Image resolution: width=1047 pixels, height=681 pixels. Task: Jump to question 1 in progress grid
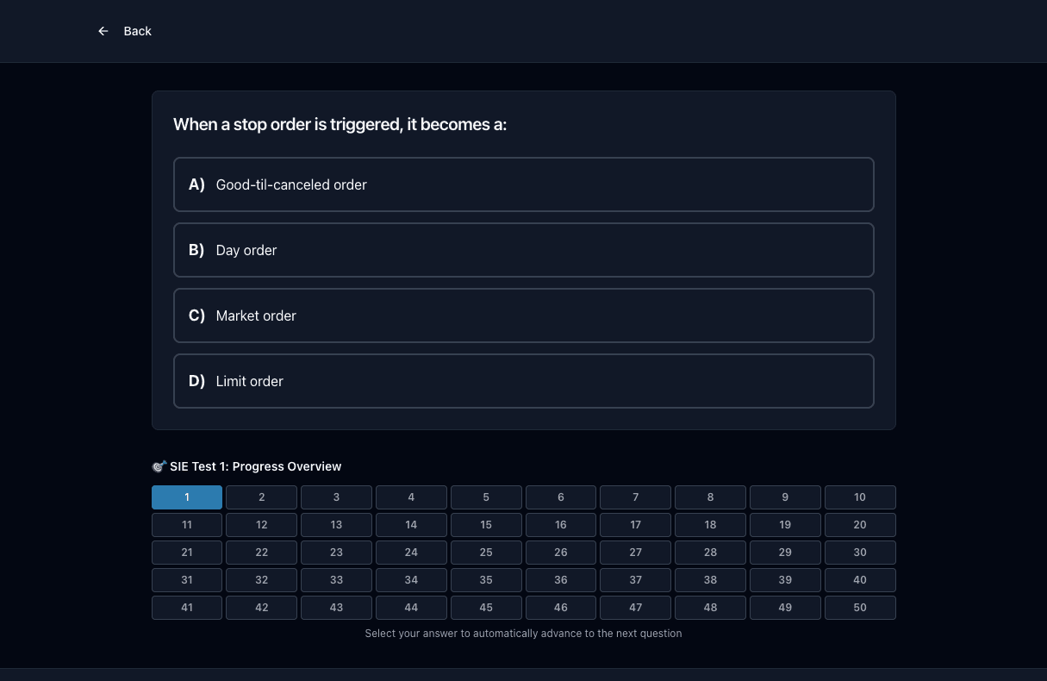pos(187,497)
